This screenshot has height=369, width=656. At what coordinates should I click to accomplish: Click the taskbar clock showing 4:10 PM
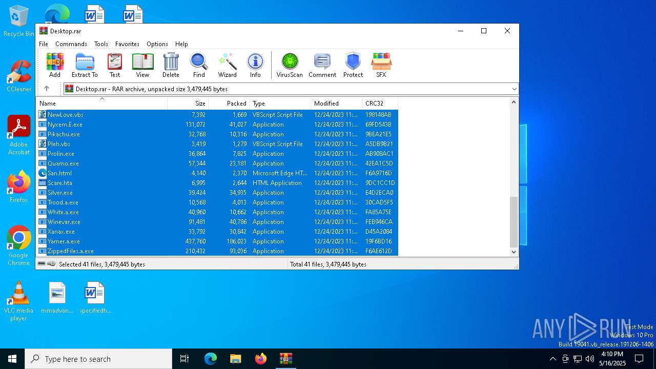pos(612,359)
